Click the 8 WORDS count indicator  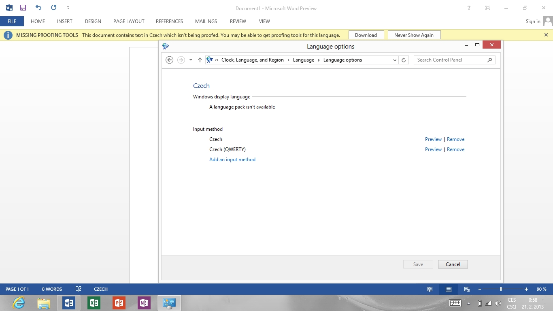coord(52,289)
